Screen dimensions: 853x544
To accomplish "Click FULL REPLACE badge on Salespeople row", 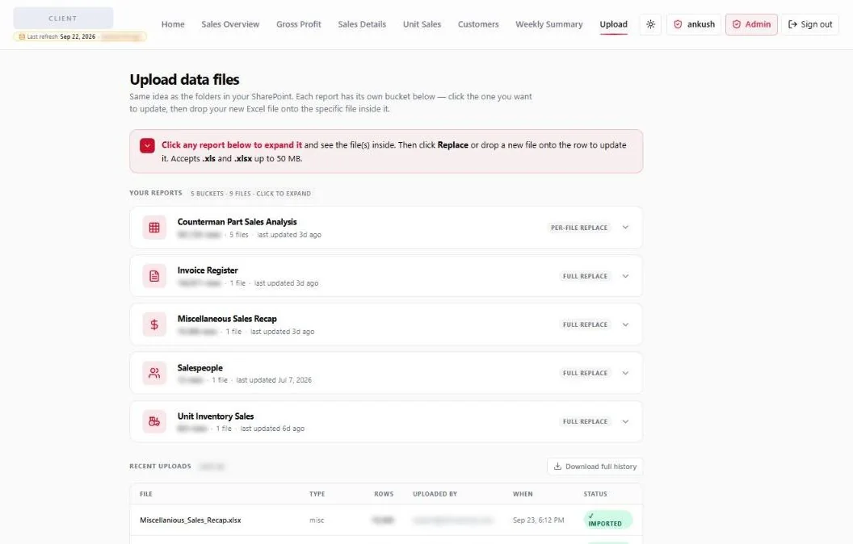I will click(585, 374).
